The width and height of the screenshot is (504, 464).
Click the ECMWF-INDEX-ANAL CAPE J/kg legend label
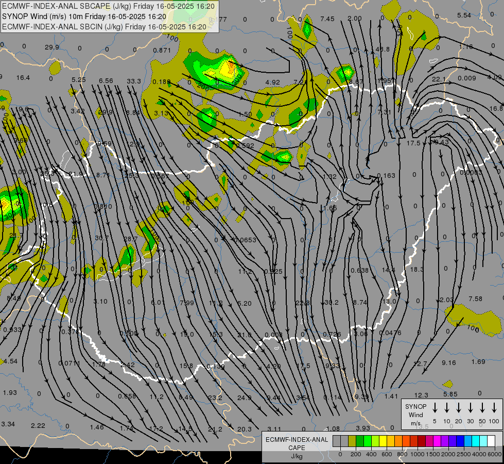pyautogui.click(x=297, y=448)
